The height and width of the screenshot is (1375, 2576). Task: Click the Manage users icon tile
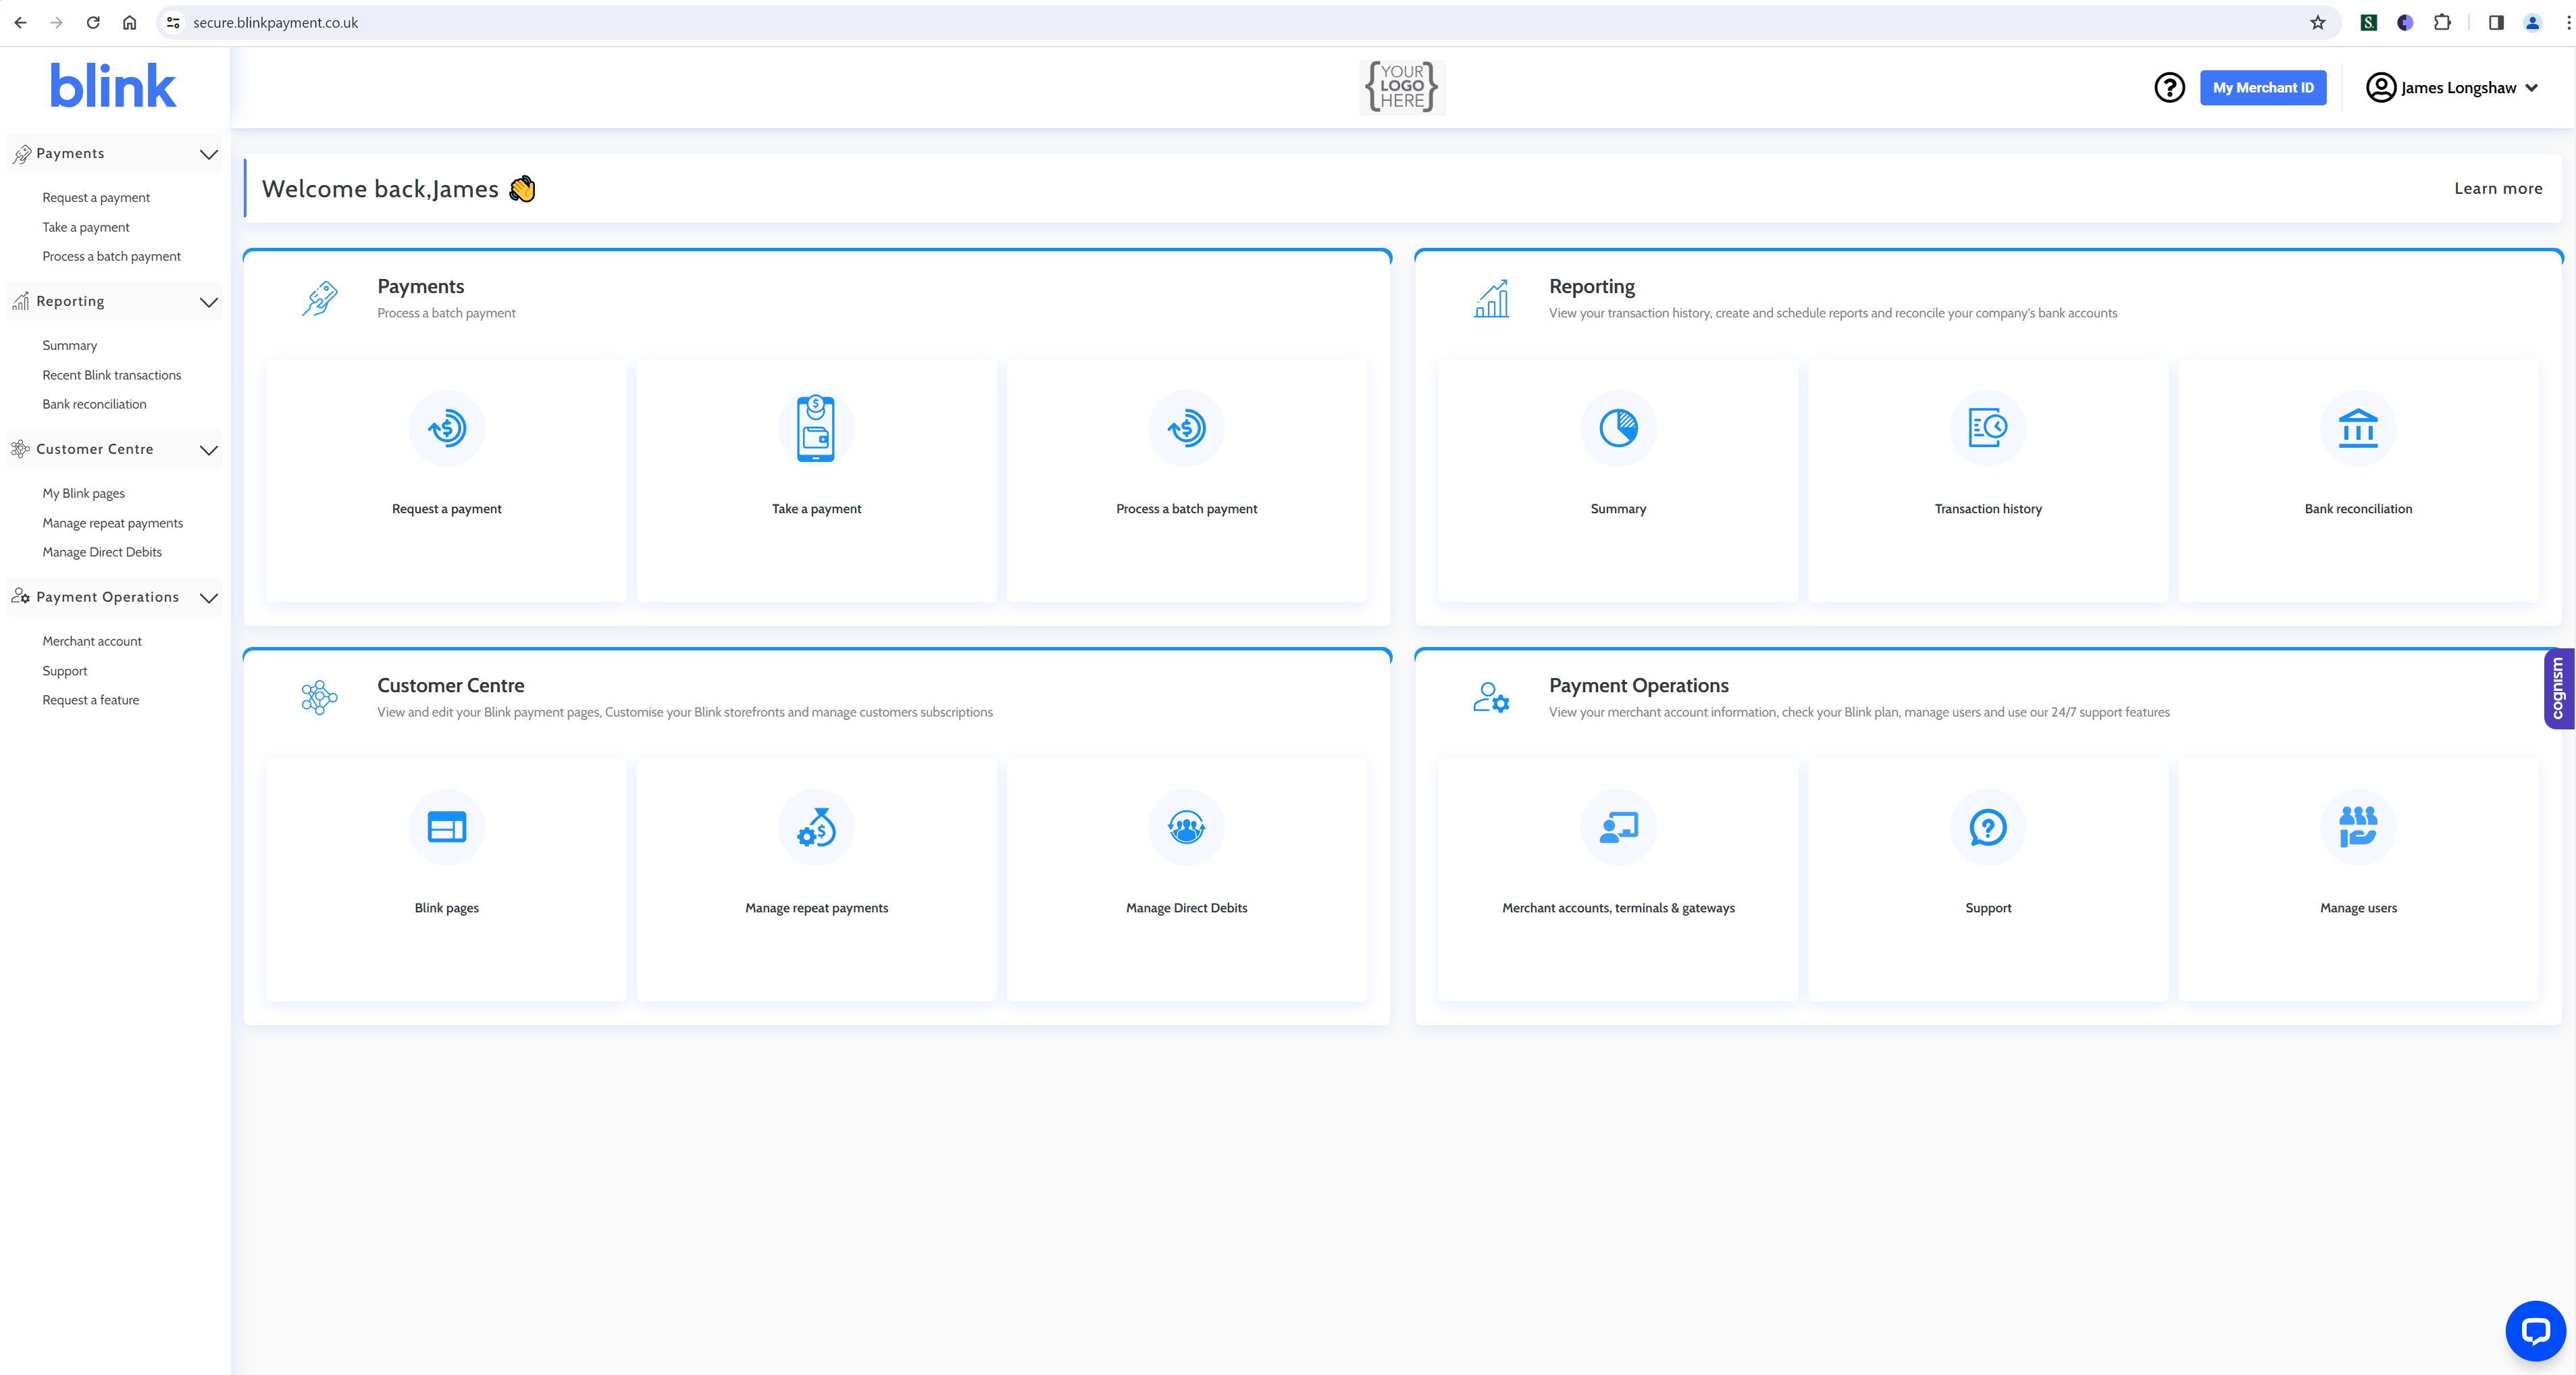(2358, 827)
